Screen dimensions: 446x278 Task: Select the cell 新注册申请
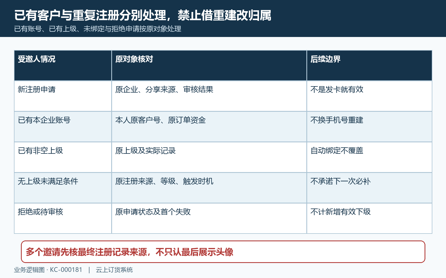click(x=63, y=96)
